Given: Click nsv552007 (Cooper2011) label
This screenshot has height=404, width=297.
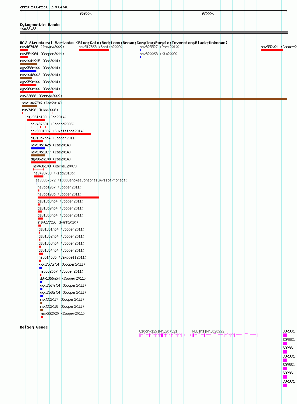Looking at the screenshot, I should point(61,271).
